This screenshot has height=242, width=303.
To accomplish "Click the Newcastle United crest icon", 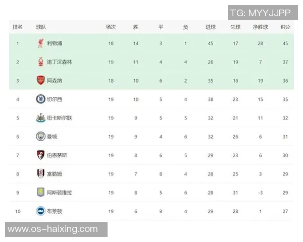I will (x=40, y=118).
